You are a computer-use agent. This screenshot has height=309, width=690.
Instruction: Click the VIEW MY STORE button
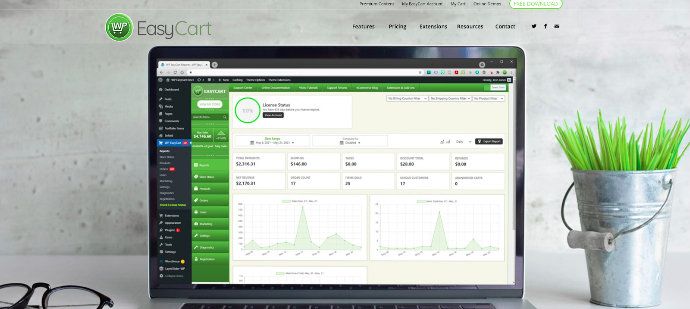tap(210, 104)
